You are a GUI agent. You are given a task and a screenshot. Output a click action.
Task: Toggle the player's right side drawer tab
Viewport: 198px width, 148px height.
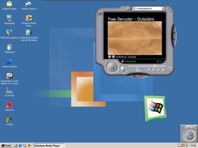click(174, 36)
